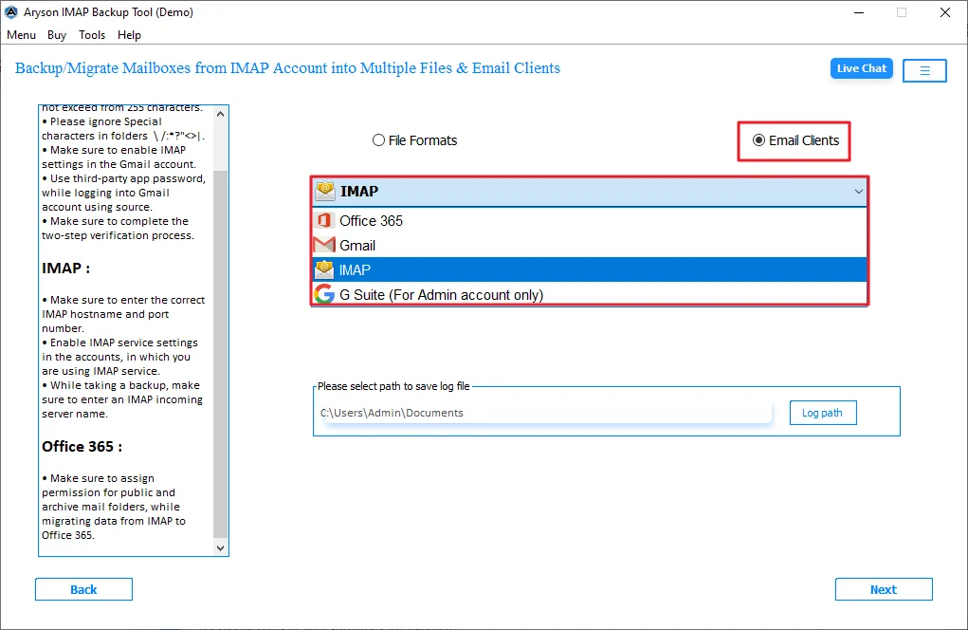
Task: Select the Email Clients radio button
Action: pyautogui.click(x=758, y=140)
